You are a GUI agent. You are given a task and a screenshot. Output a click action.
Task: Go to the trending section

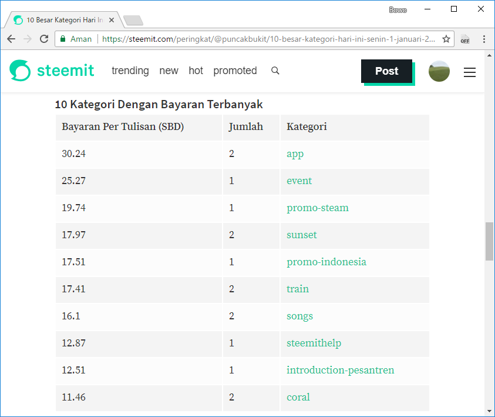point(130,71)
